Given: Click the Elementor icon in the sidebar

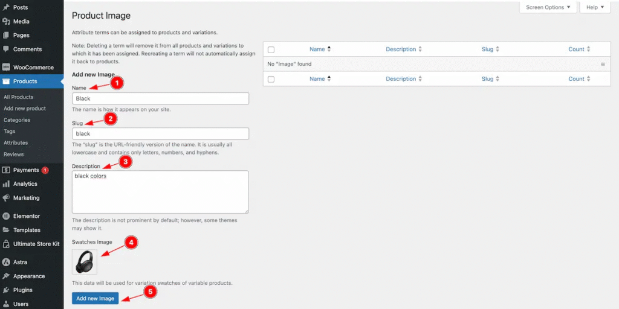Looking at the screenshot, I should pyautogui.click(x=6, y=216).
